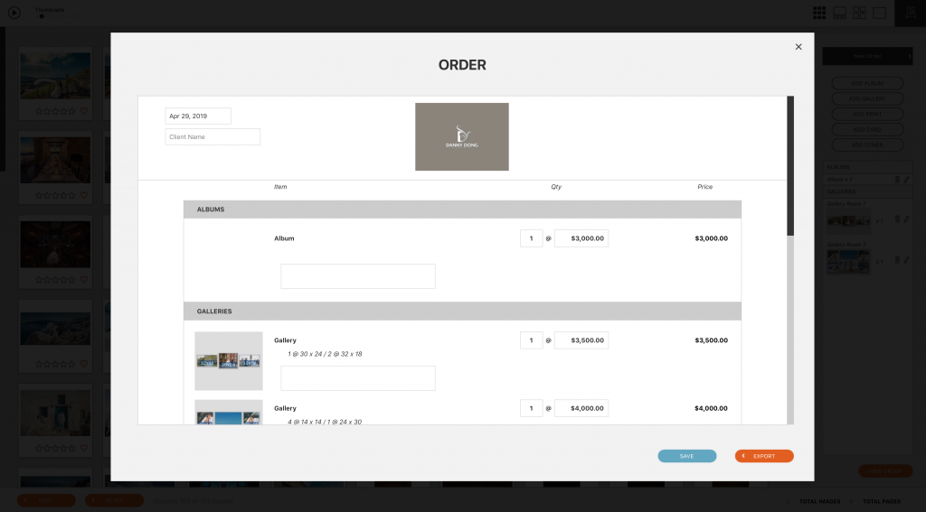Screen dimensions: 926x512
Task: Click Add Gallery button in background panel
Action: 867,98
